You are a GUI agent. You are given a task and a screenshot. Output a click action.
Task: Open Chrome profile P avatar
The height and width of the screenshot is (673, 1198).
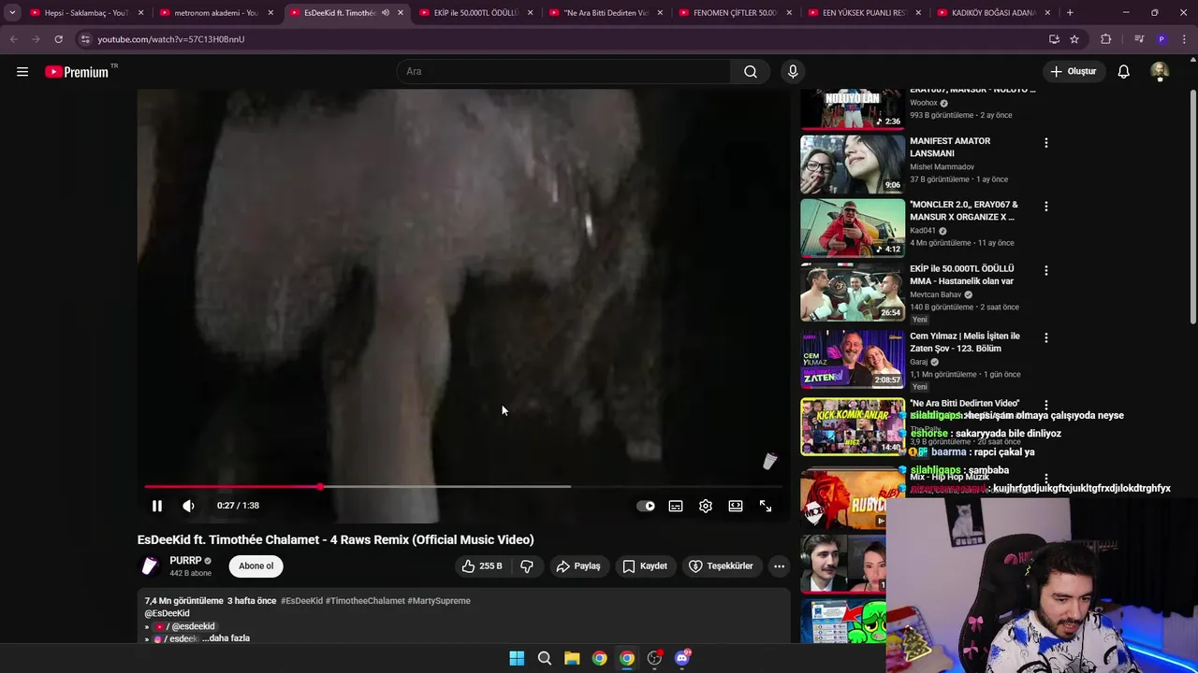(x=1161, y=39)
